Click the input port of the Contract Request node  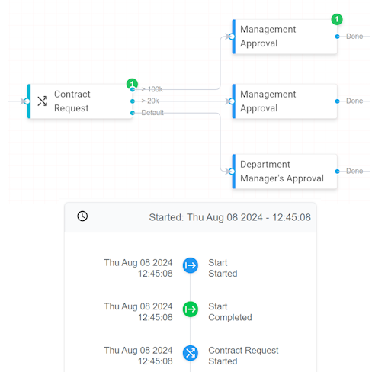tap(27, 101)
